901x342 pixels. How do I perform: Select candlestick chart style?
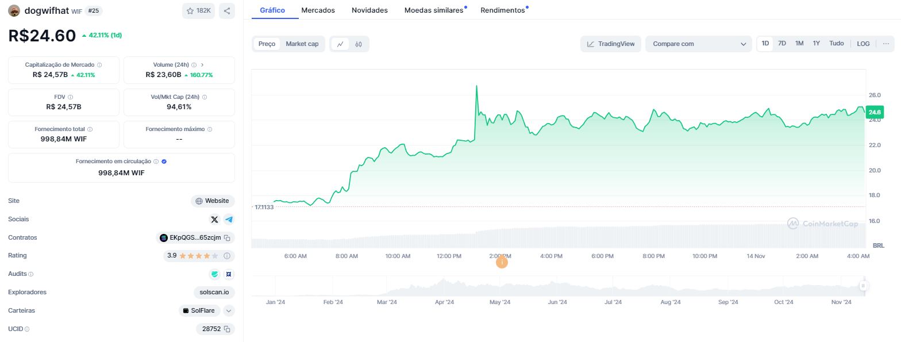pos(359,44)
